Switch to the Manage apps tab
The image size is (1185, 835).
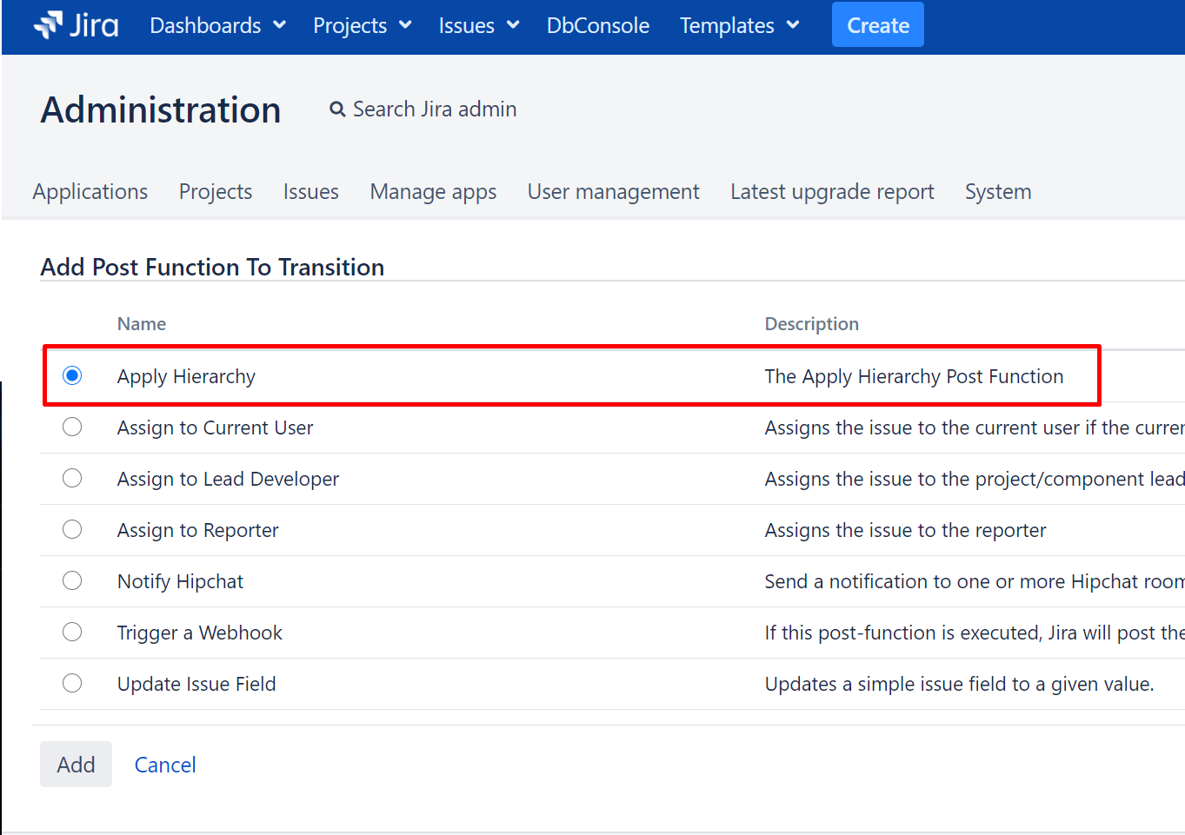(x=433, y=191)
